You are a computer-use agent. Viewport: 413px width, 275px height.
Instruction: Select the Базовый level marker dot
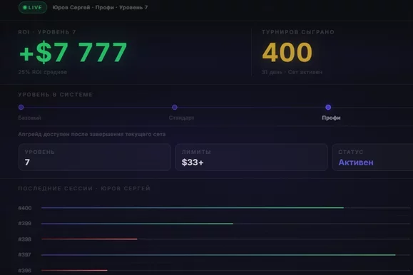pyautogui.click(x=21, y=107)
